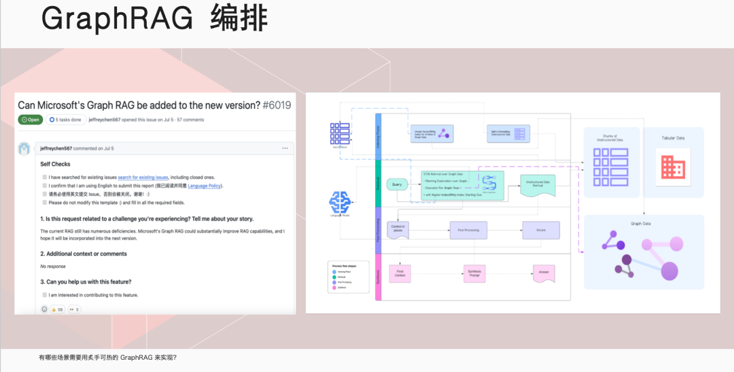The width and height of the screenshot is (734, 372).
Task: Click the 'Chunks of Unstructured Data' table icon
Action: coord(611,167)
